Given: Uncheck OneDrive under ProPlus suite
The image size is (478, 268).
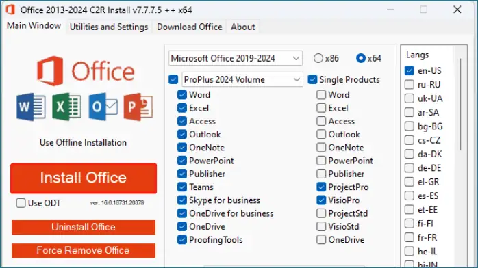Looking at the screenshot, I should pyautogui.click(x=182, y=226).
